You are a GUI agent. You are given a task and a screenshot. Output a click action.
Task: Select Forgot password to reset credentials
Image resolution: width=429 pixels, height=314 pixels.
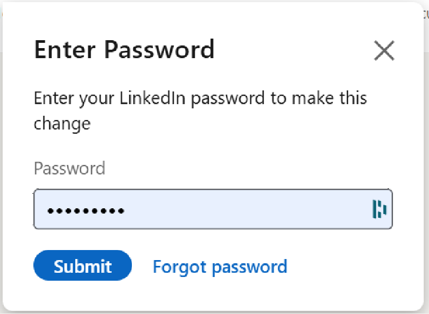[x=220, y=266]
